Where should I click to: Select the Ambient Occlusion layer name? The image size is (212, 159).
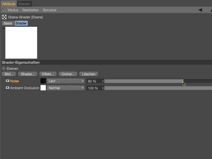click(24, 88)
